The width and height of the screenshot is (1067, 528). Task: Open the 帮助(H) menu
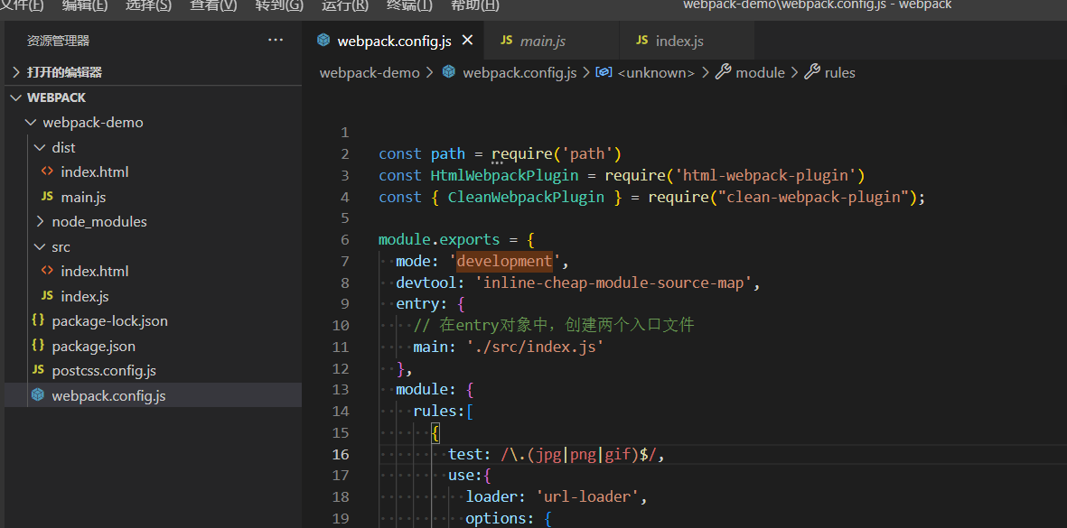point(475,5)
